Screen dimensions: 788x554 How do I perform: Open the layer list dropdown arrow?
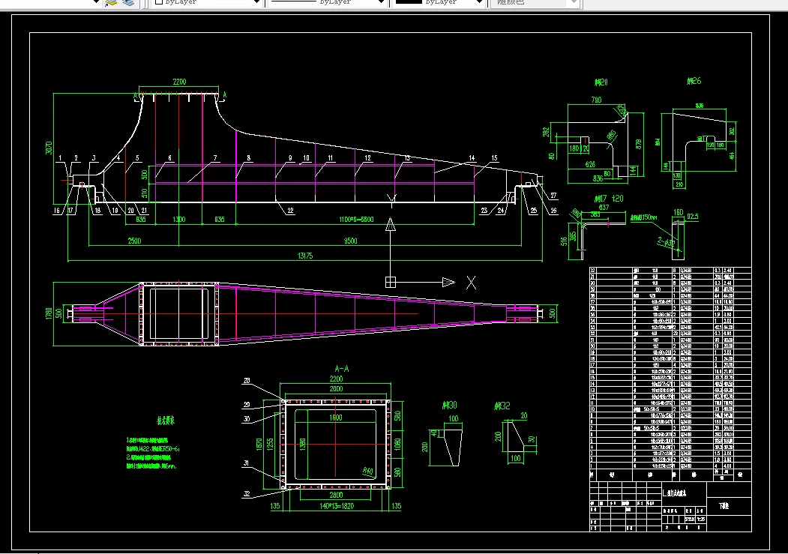tap(96, 2)
